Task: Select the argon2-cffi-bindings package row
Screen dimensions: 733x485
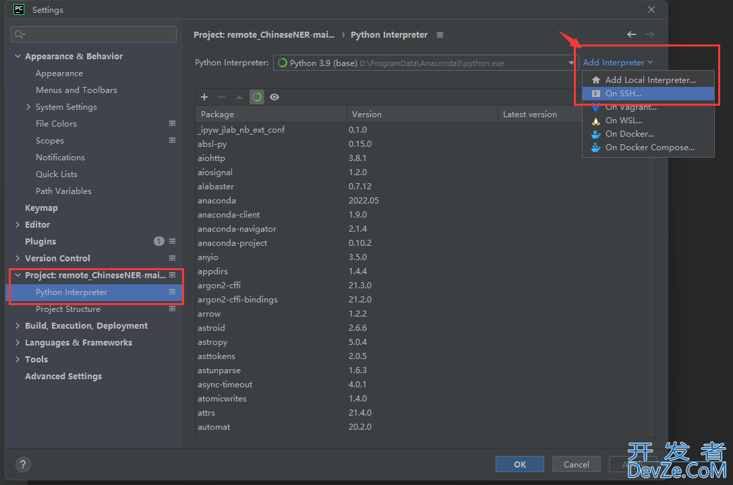Action: (425, 299)
